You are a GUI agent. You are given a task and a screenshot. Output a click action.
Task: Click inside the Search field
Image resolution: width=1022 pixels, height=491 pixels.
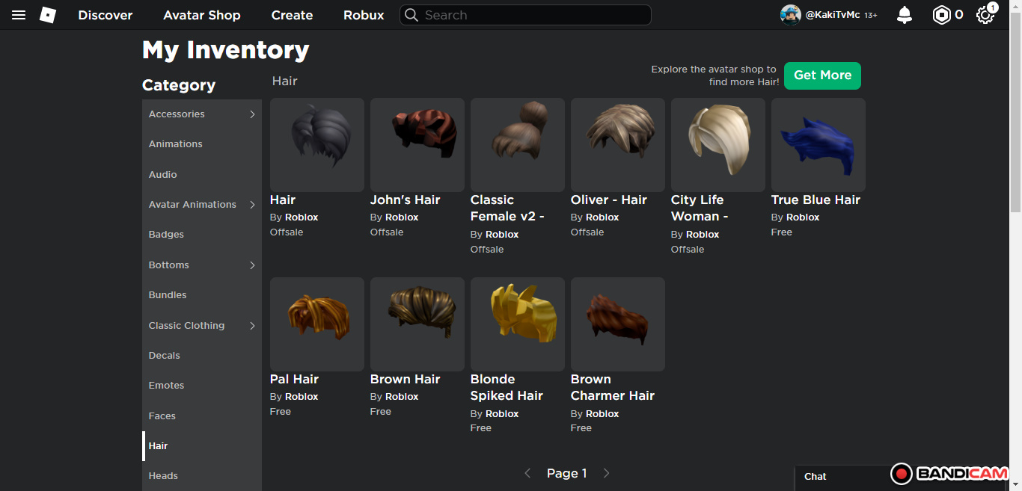[531, 15]
